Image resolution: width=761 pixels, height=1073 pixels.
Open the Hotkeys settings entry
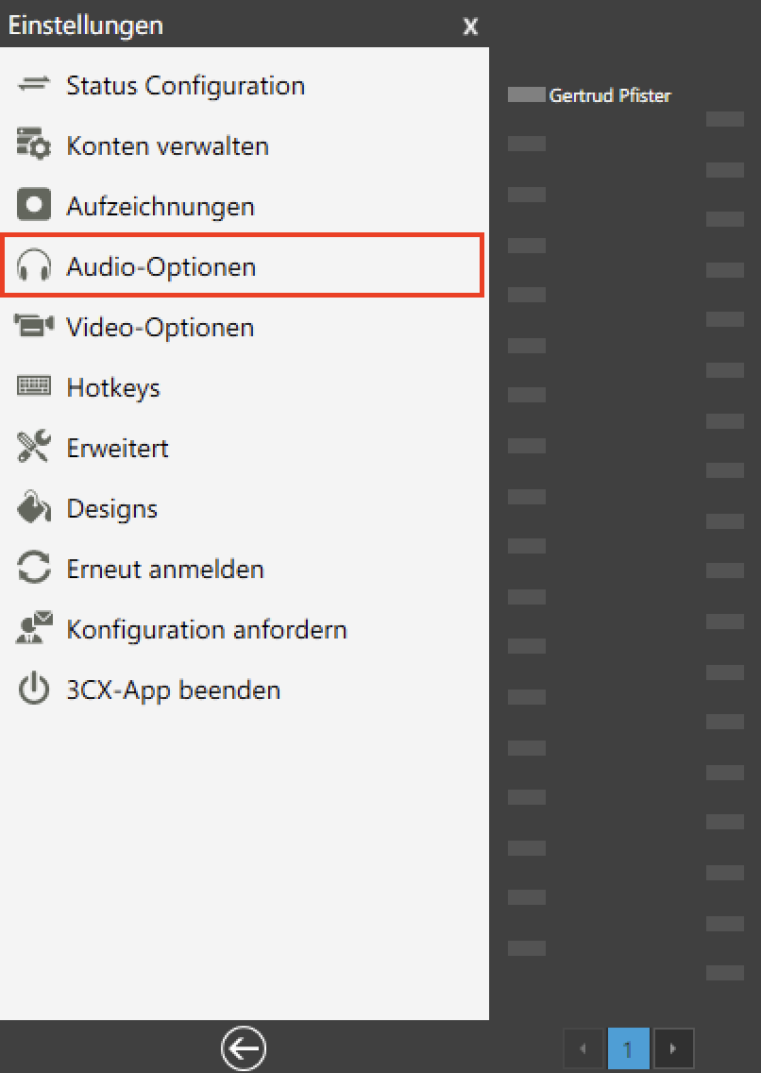pyautogui.click(x=113, y=387)
